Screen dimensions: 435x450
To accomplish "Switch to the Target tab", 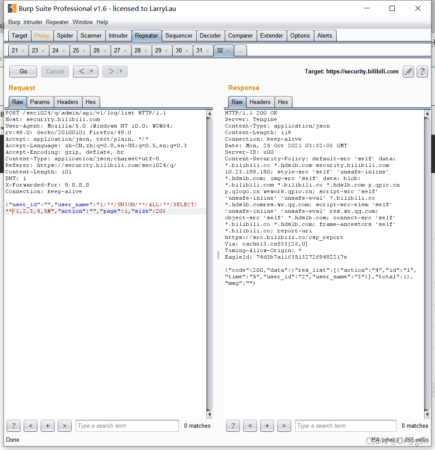I will [20, 35].
